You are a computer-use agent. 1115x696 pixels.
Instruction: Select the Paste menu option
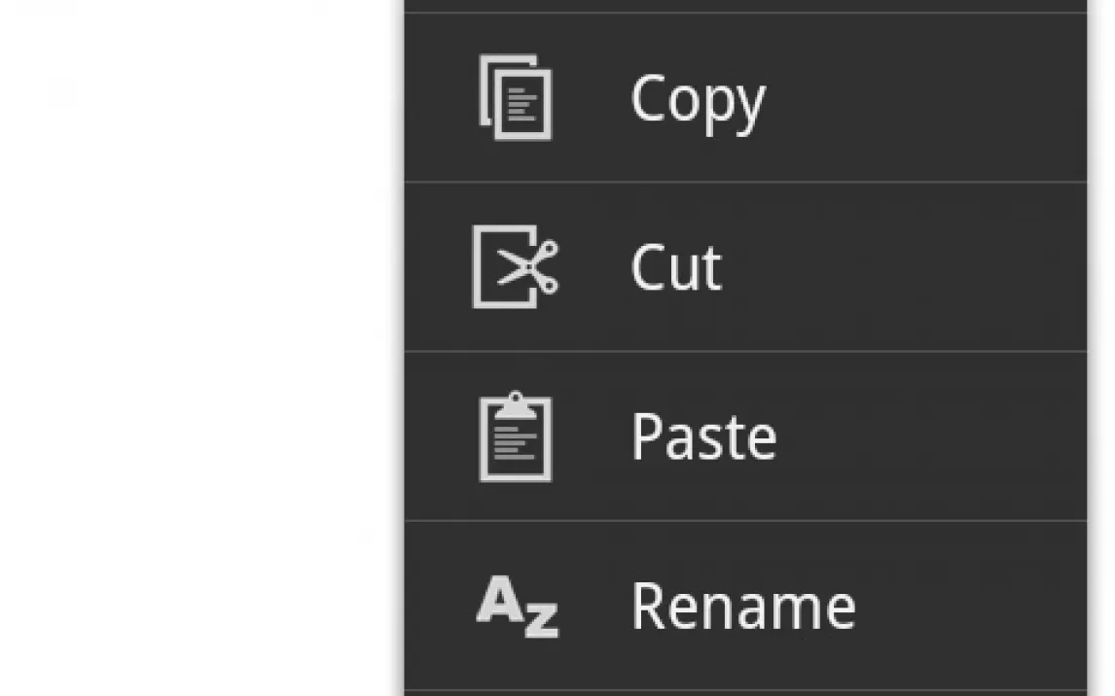pyautogui.click(x=745, y=436)
